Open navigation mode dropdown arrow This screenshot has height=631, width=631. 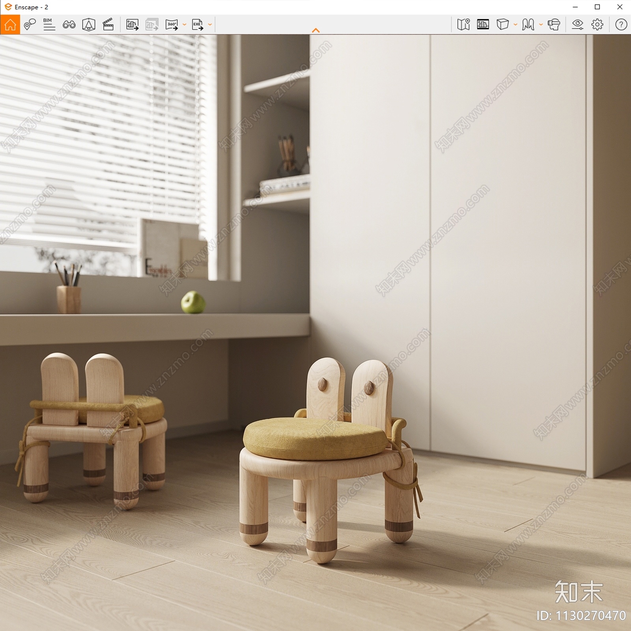point(541,24)
